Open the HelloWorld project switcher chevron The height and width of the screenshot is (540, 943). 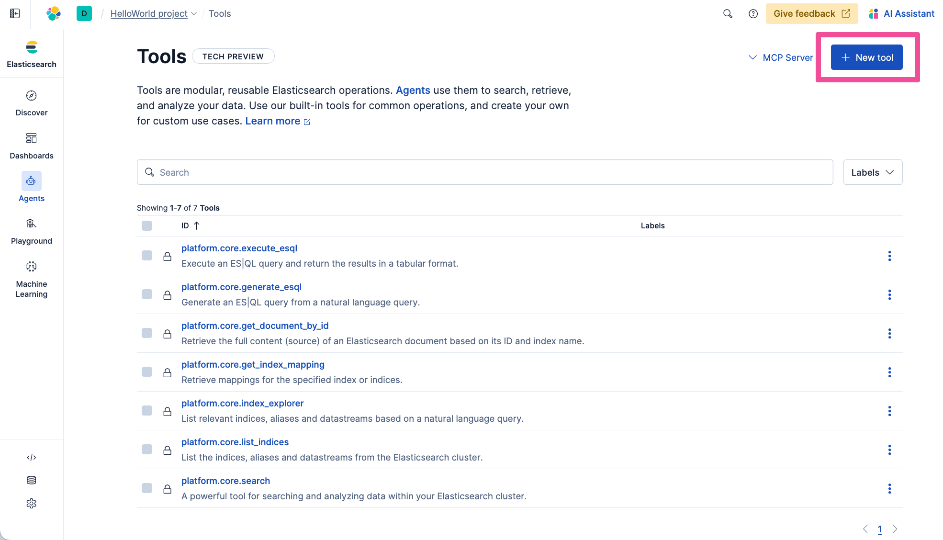pyautogui.click(x=194, y=13)
